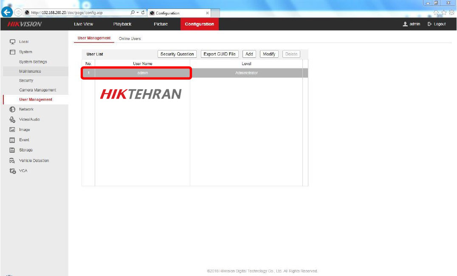Click the Image picture icon
Screen dimensions: 457x276
(12, 130)
